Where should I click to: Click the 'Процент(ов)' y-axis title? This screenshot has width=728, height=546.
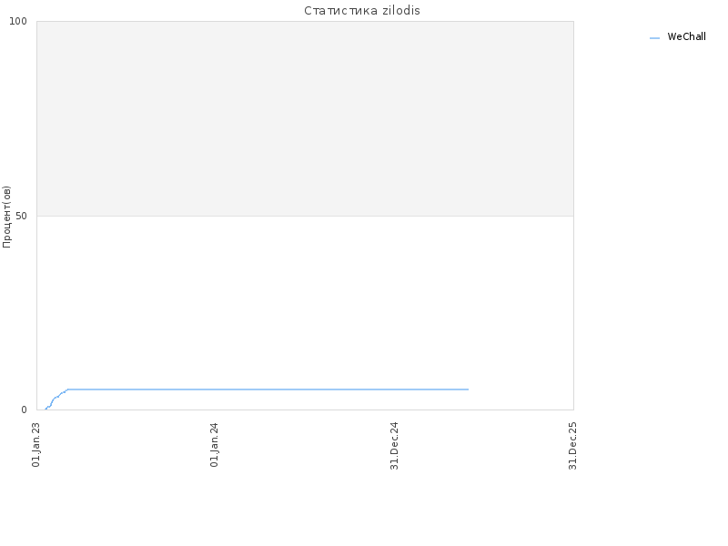click(6, 217)
